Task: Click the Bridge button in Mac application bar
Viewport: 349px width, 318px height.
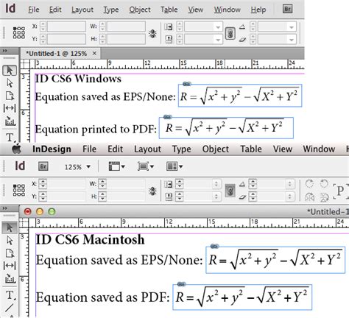Action: point(43,166)
